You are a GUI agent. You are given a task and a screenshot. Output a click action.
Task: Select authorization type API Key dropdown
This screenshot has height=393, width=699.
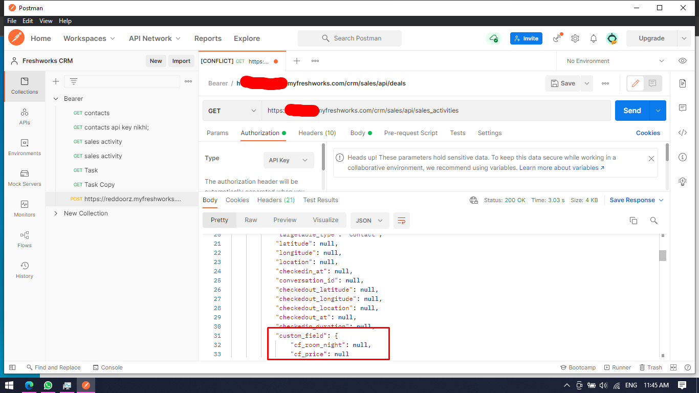pos(289,160)
